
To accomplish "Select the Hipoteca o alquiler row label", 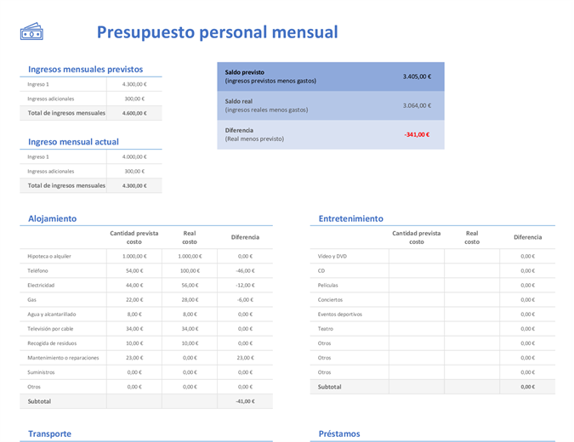I will [49, 256].
